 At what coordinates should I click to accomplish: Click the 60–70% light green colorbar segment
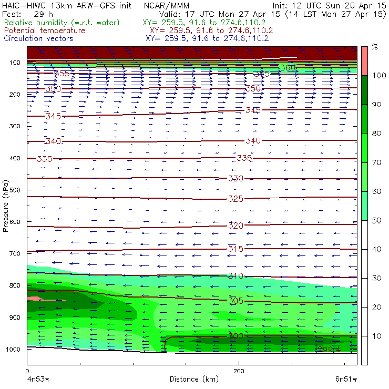click(364, 177)
